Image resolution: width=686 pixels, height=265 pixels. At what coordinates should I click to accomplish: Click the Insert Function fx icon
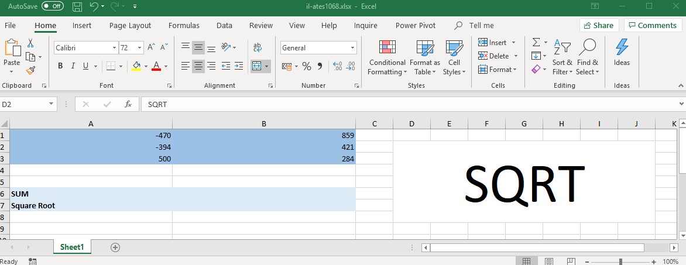click(x=128, y=104)
